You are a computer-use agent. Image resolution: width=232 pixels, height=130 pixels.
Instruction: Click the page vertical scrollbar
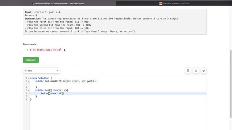click(231, 84)
